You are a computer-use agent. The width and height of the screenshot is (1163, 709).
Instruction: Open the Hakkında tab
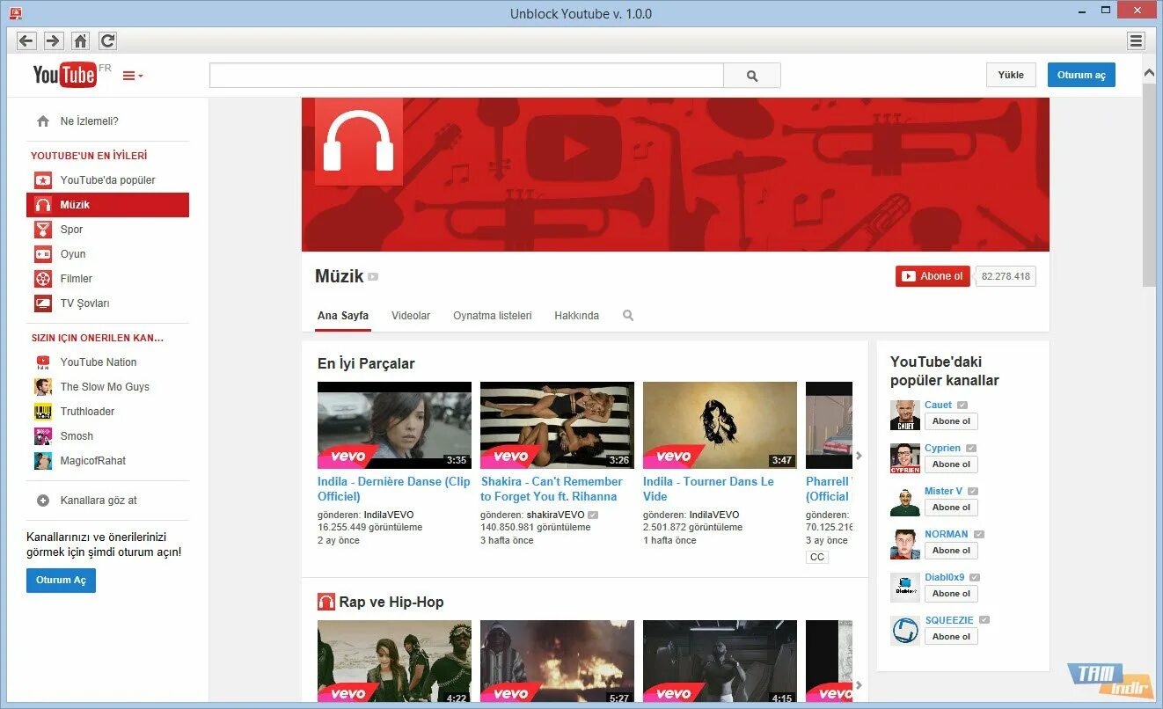point(576,316)
